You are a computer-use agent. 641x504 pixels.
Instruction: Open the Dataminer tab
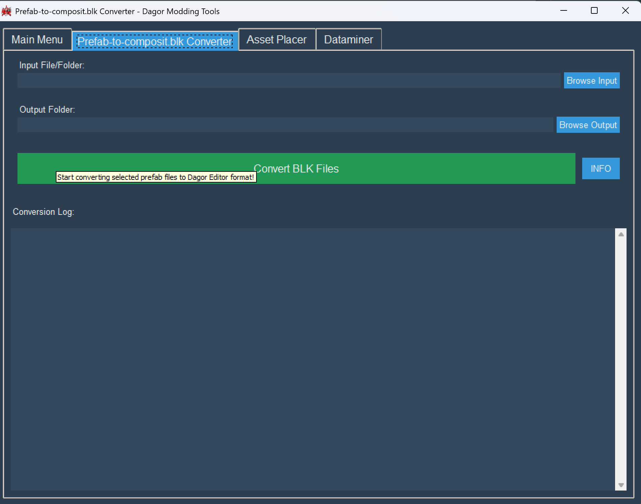click(349, 40)
